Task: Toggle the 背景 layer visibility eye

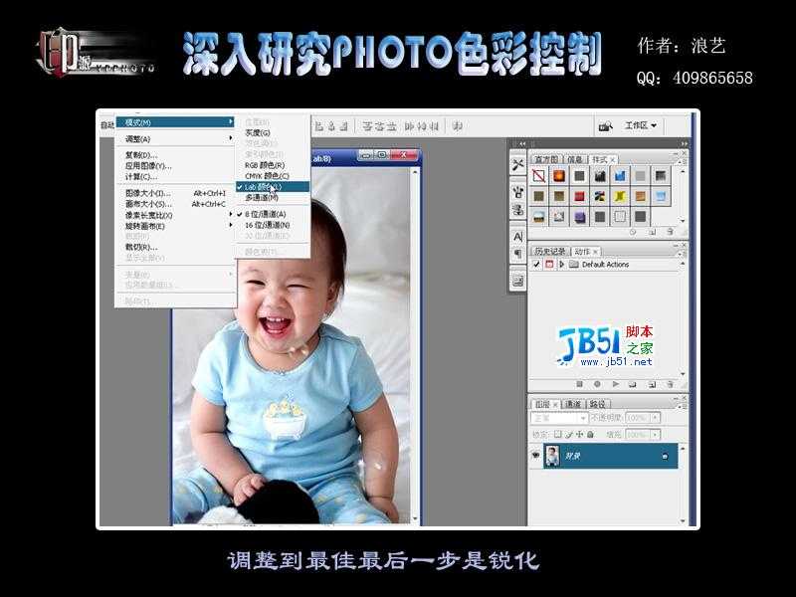Action: click(x=535, y=456)
